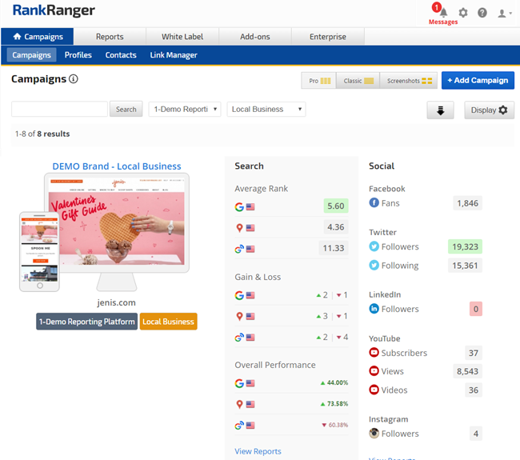Viewport: 520px width, 460px height.
Task: Switch to Pro view layout
Action: tap(319, 81)
